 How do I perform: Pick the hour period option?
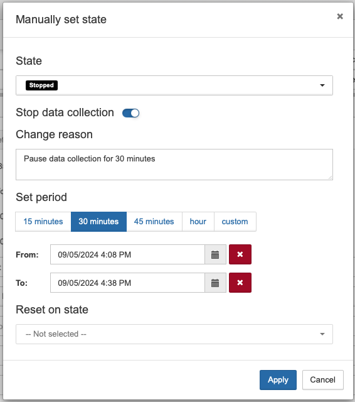coord(198,222)
